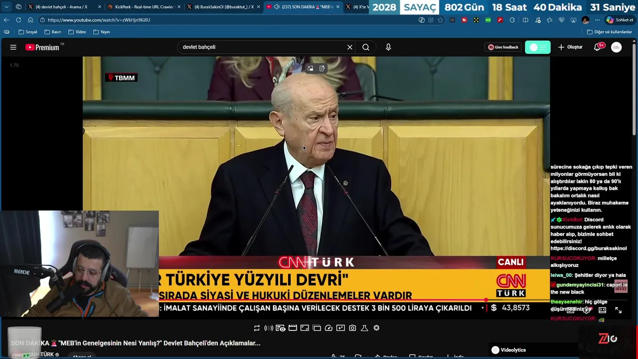Mute the playing SON DAKİKA tab speaker icon
This screenshot has width=638, height=359.
(x=276, y=7)
